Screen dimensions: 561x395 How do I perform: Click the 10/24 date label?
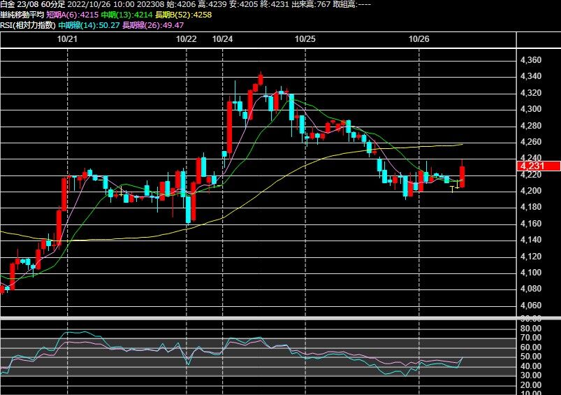(222, 39)
